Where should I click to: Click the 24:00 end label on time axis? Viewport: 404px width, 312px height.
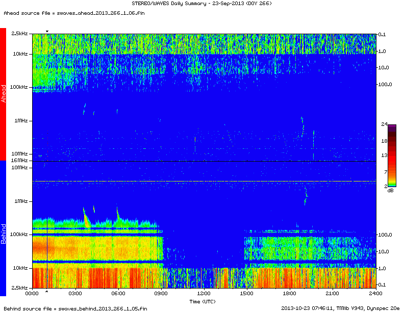pos(375,294)
